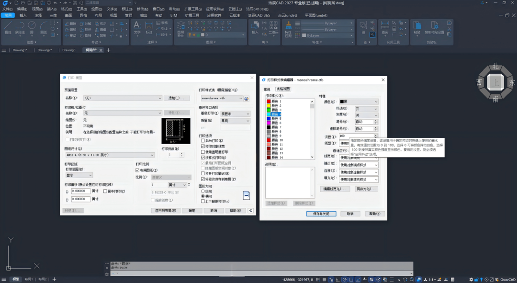The image size is (517, 283).
Task: Click the 拉伸 stretch tool
Action: (86, 29)
